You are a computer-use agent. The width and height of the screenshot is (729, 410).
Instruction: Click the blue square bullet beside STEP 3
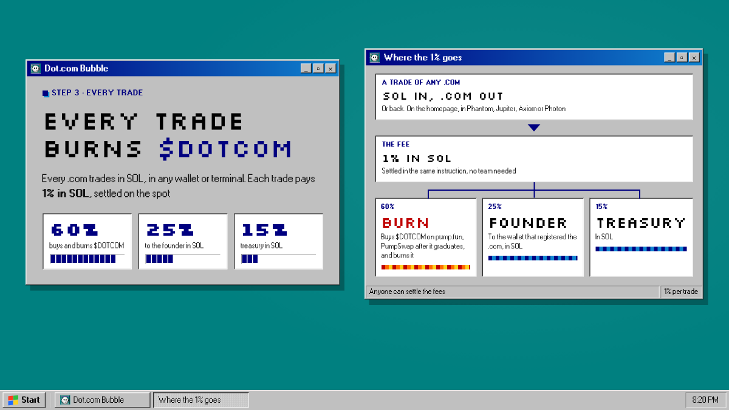[46, 94]
